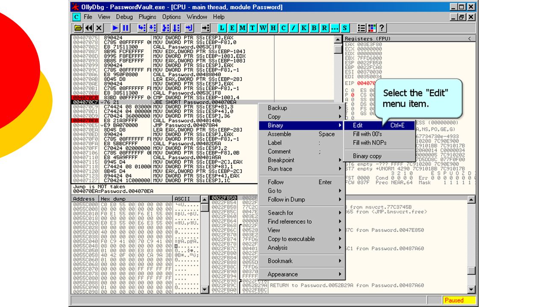Screen dimensions: 547x307
Task: Open Source window with S button
Action: coord(345,28)
